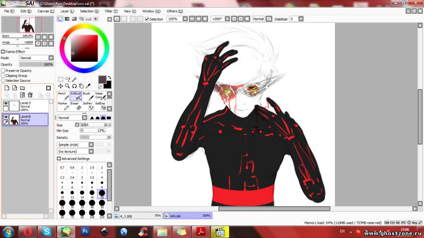Activate the eyedropper color picker tool
This screenshot has height=238, width=424.
coord(88,86)
